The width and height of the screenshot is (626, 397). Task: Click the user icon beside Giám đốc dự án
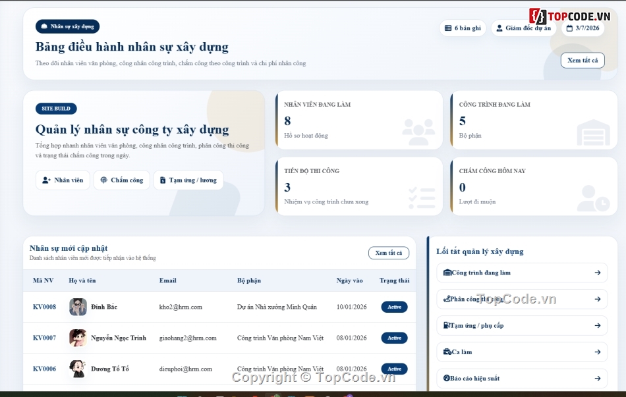(x=499, y=28)
